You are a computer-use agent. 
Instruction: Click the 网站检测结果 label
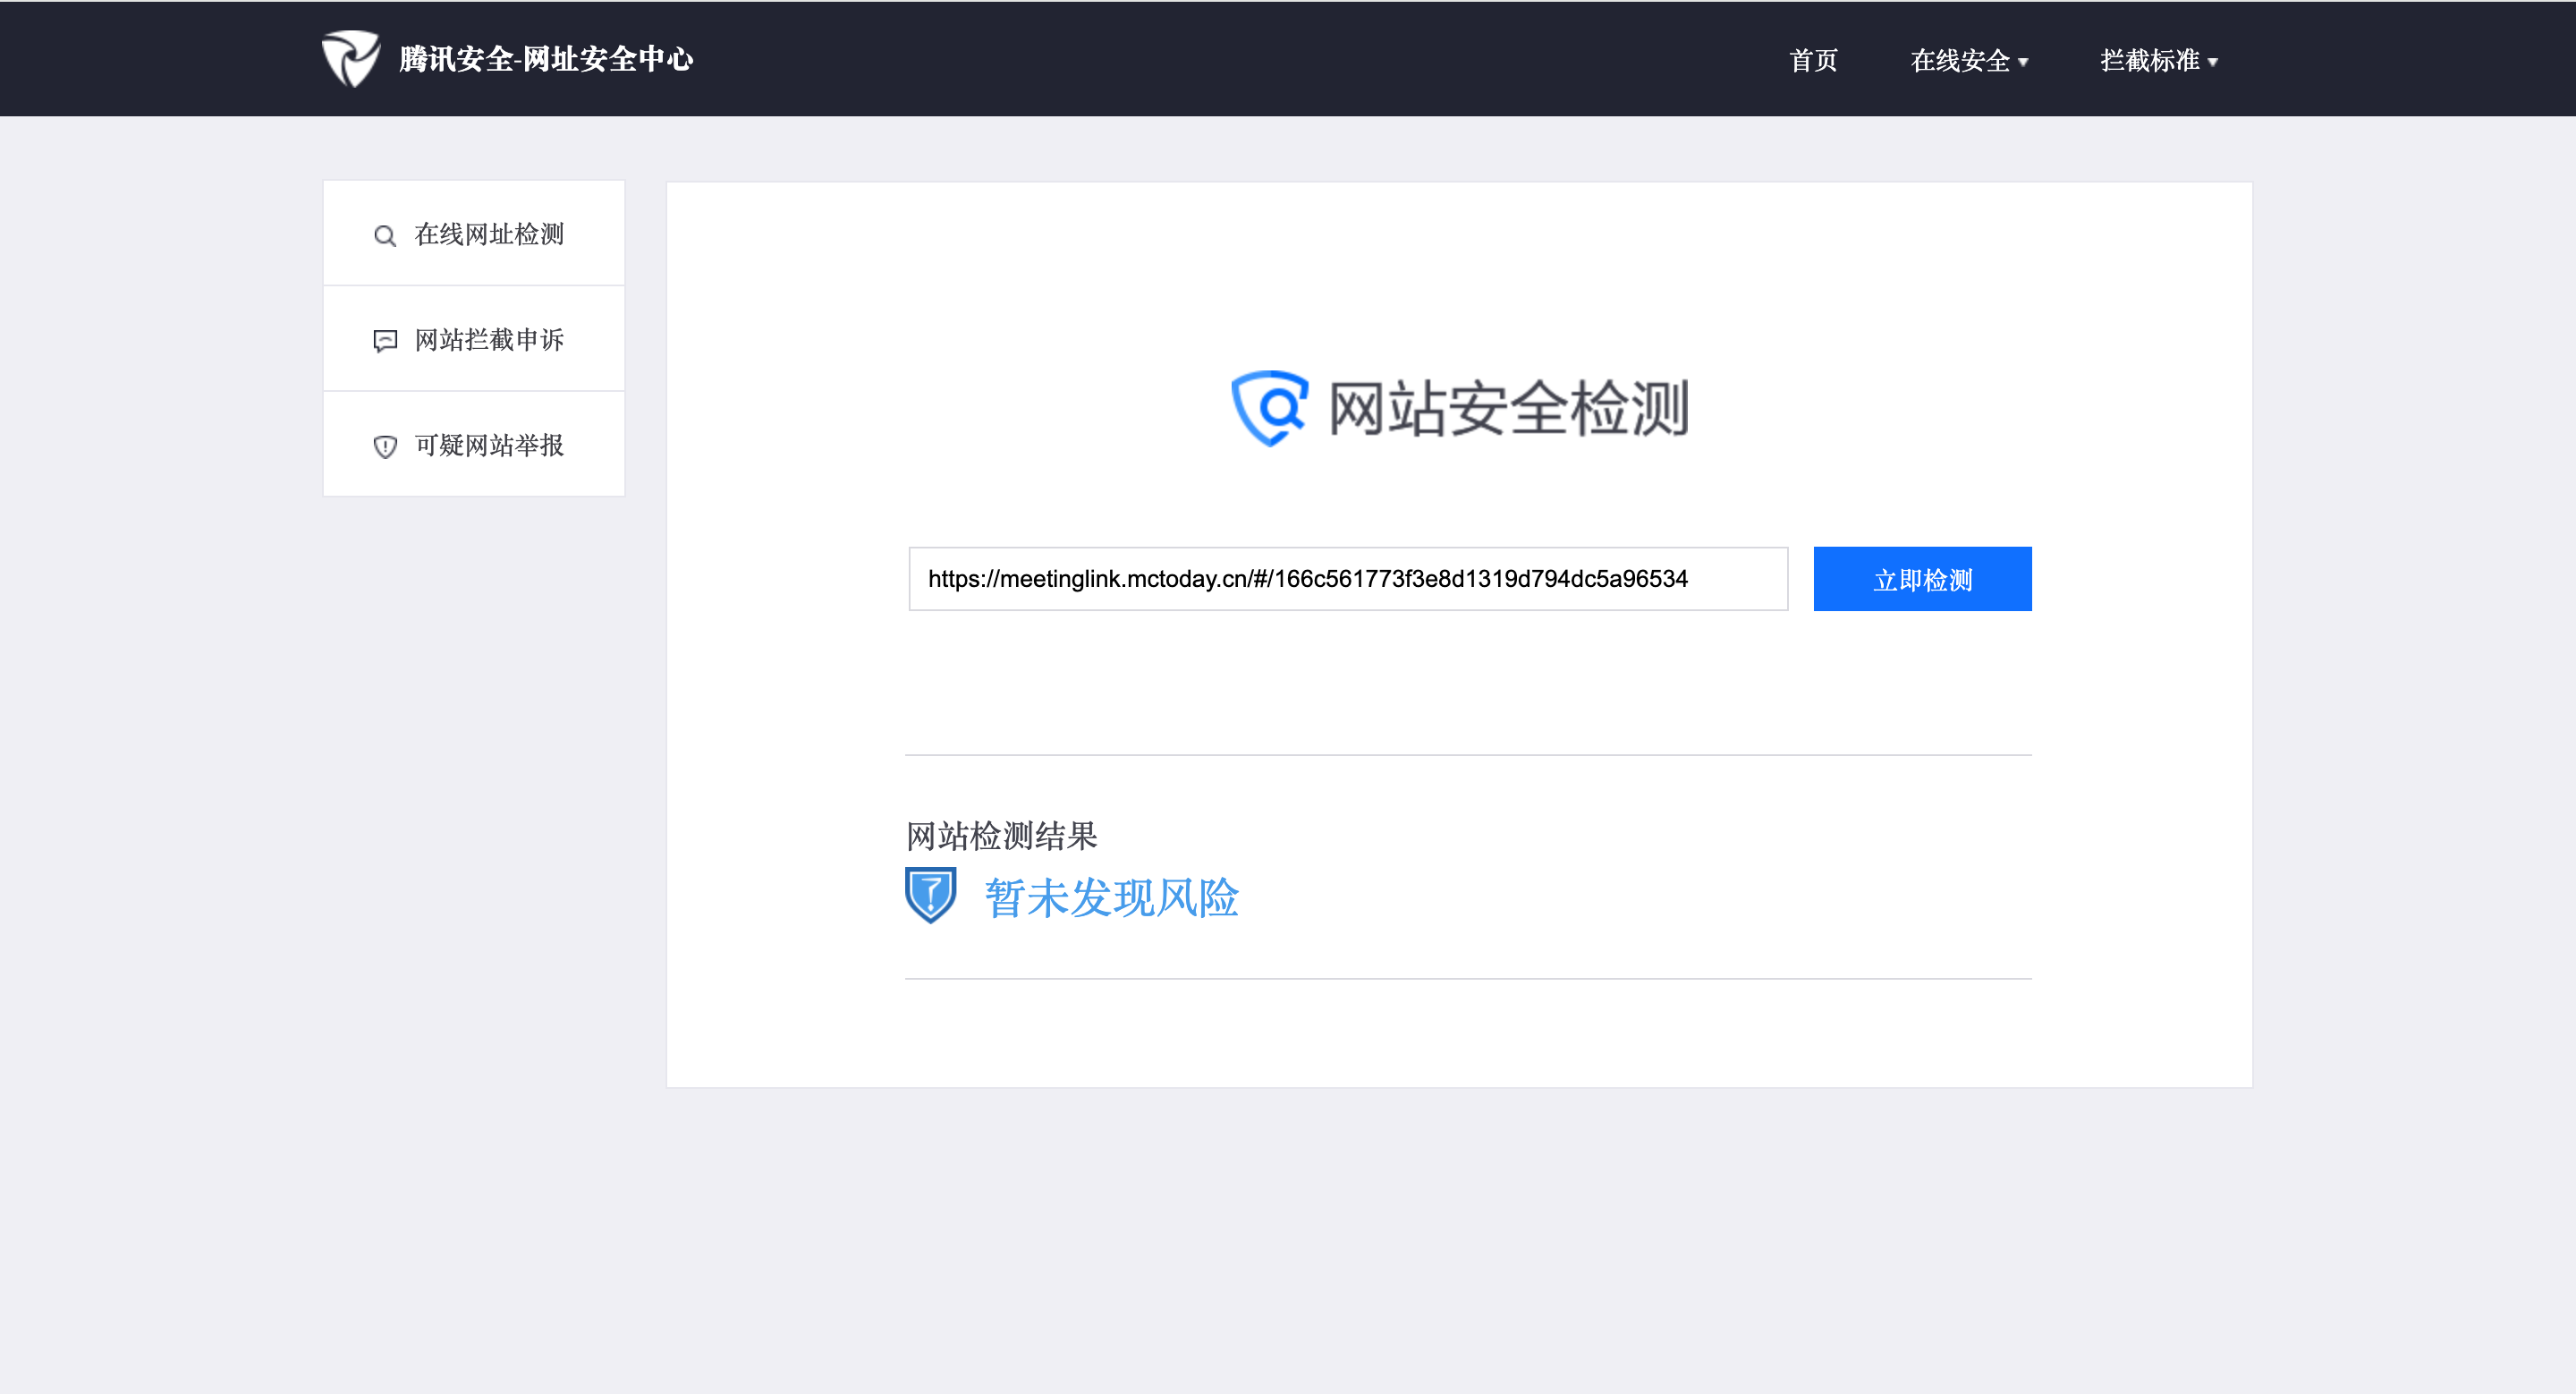(x=1001, y=836)
